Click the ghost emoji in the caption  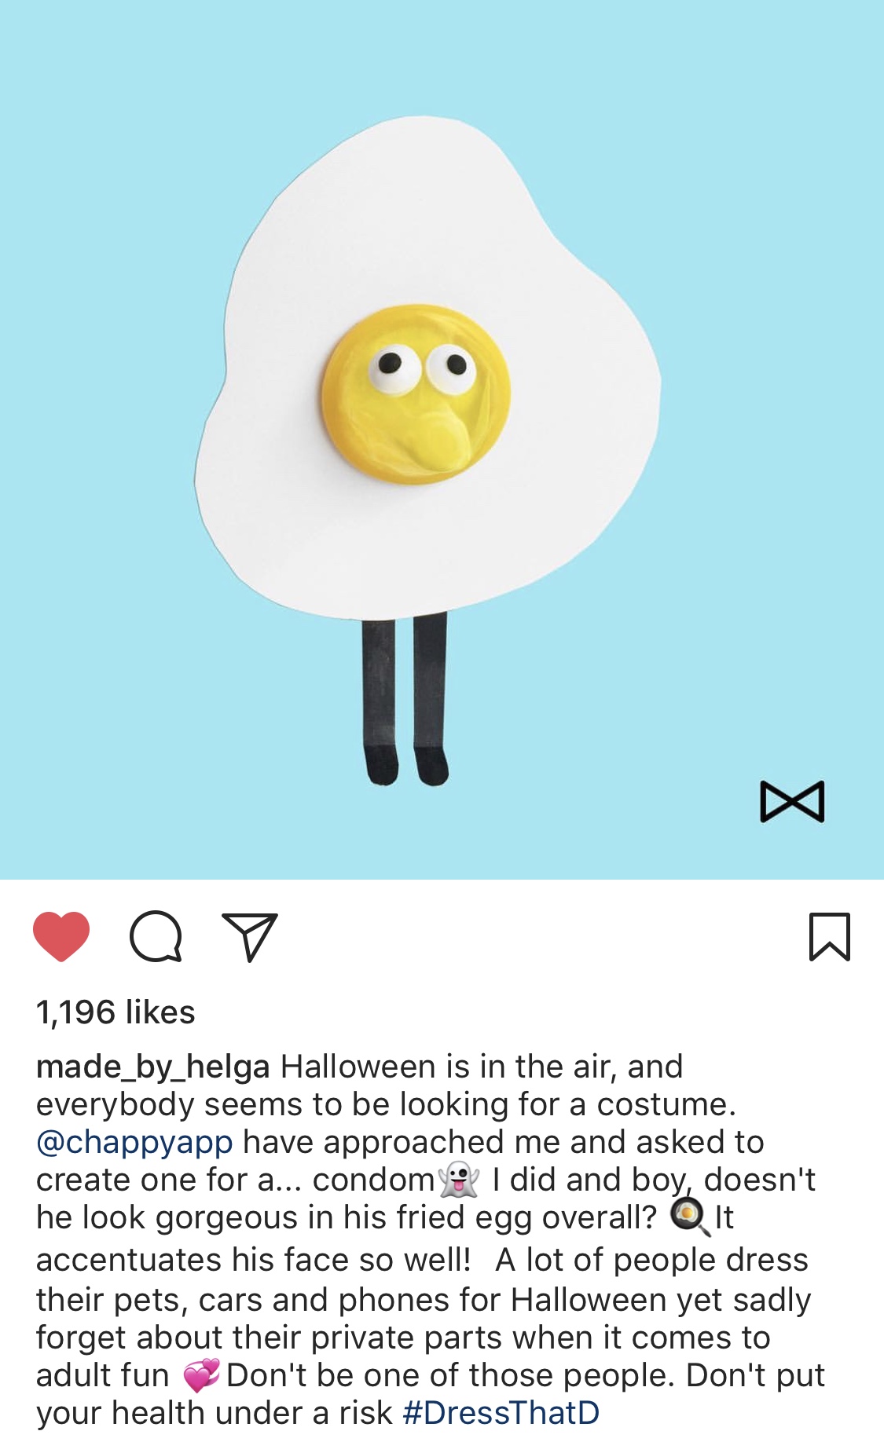coord(459,1180)
